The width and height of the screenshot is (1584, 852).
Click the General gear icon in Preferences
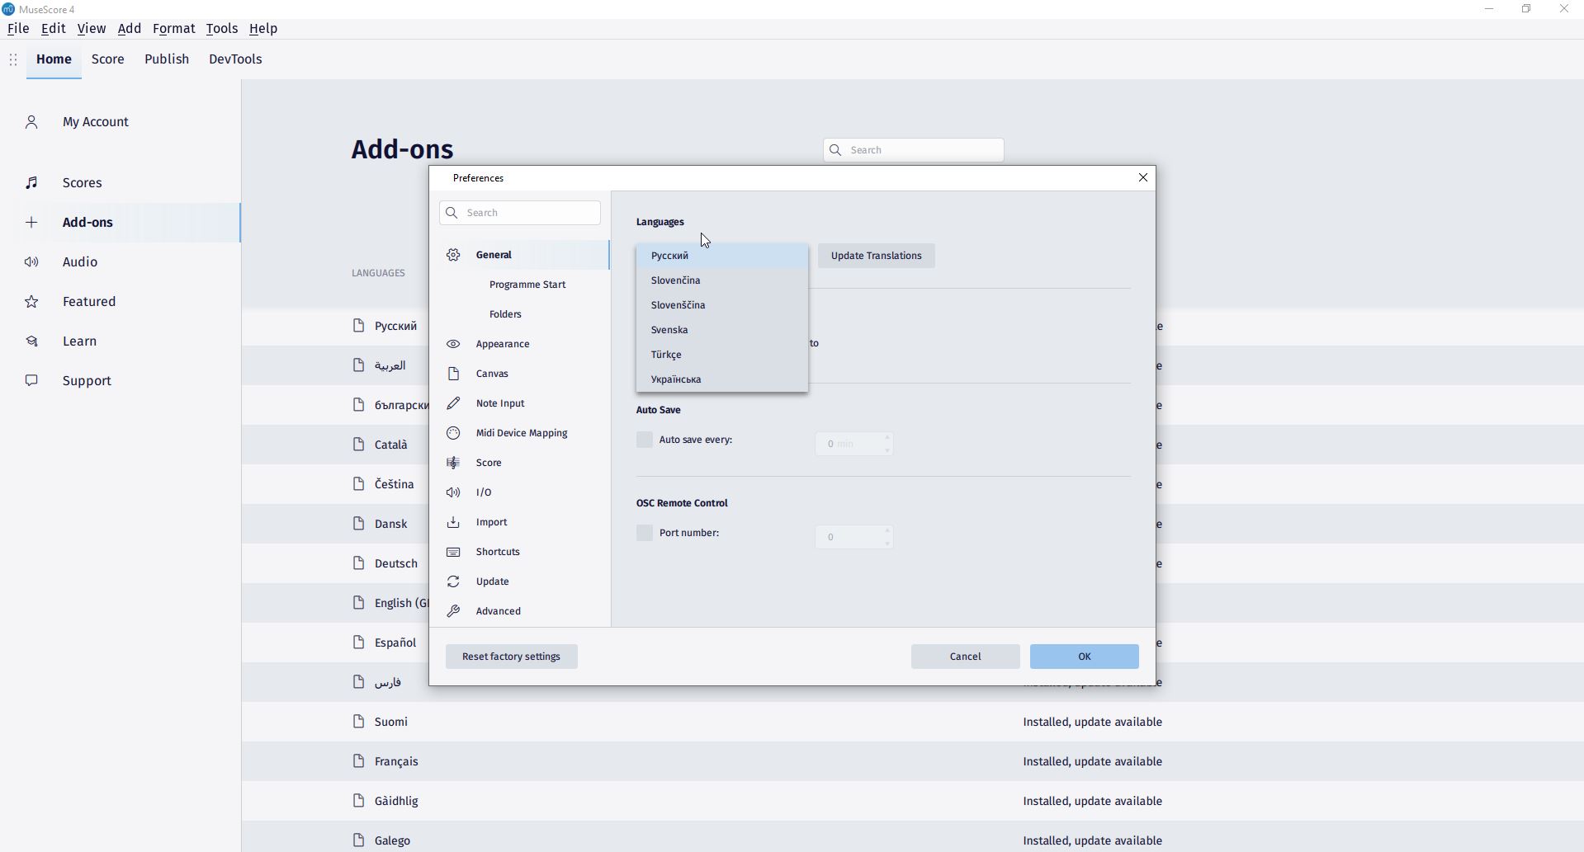453,255
